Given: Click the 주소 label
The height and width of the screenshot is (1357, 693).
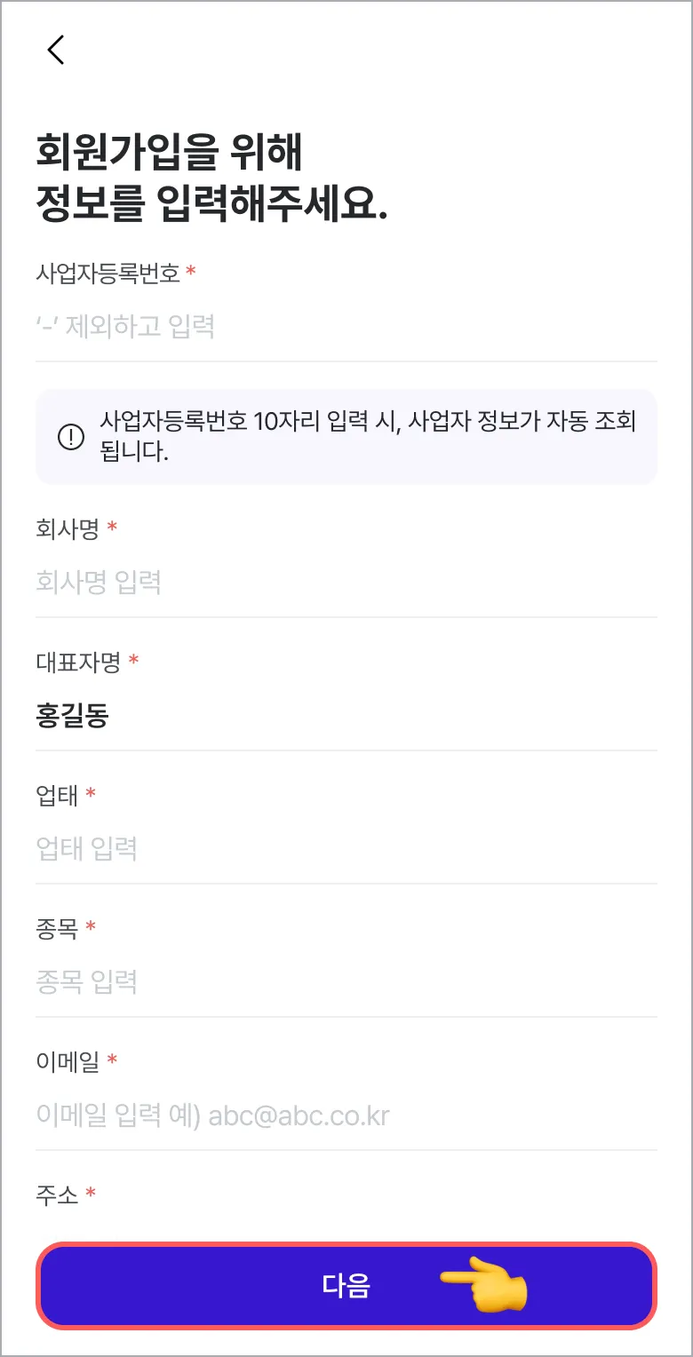Looking at the screenshot, I should (x=58, y=1194).
